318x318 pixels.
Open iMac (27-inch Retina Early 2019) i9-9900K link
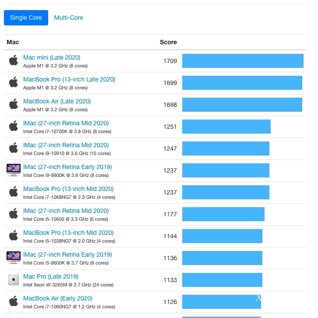[67, 167]
